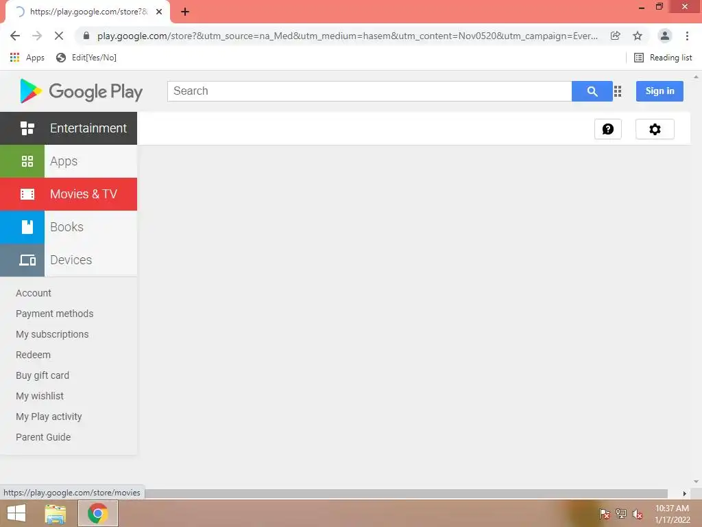Select the Movies & TV menu label

click(83, 194)
